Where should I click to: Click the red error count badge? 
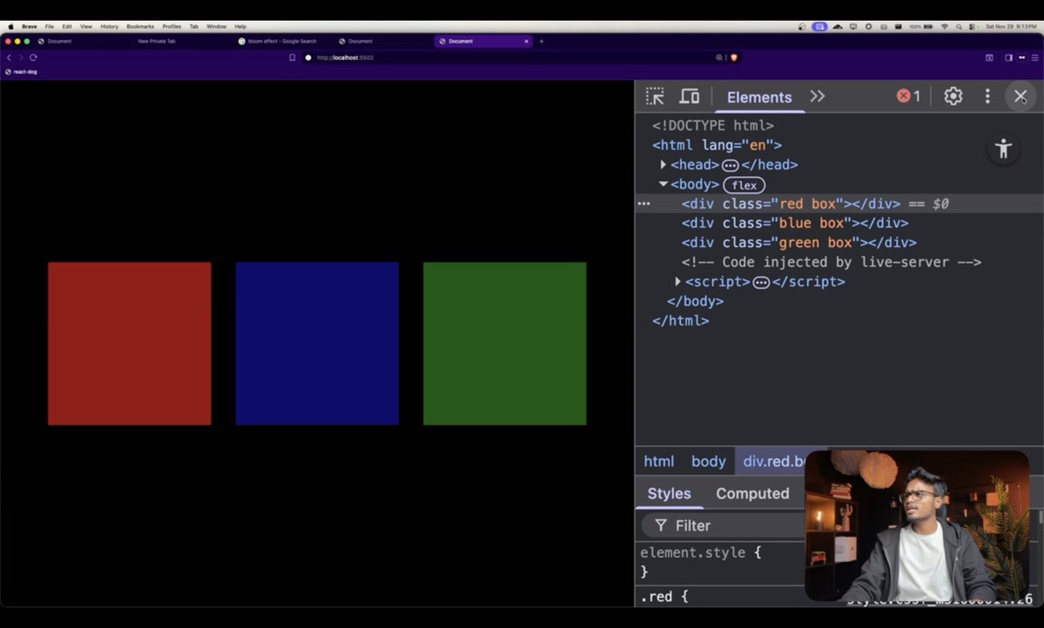point(908,97)
